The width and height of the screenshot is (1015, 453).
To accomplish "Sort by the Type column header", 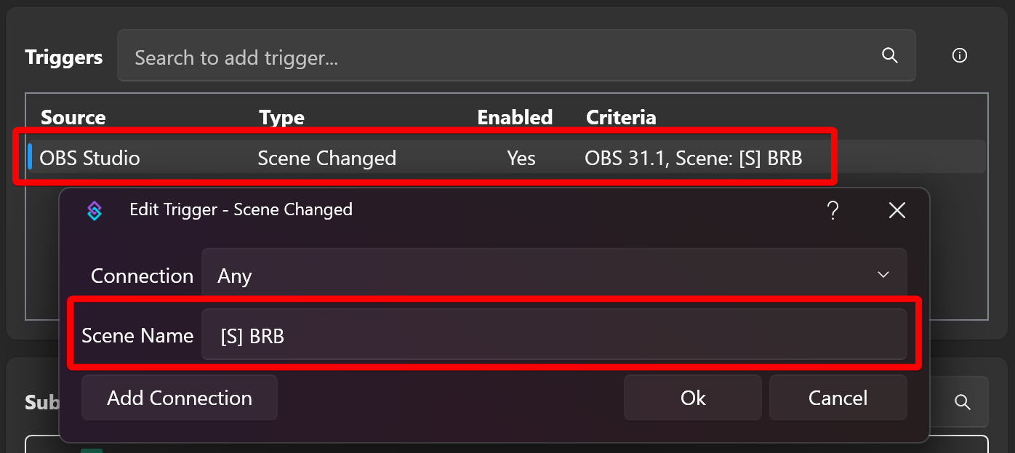I will 281,117.
